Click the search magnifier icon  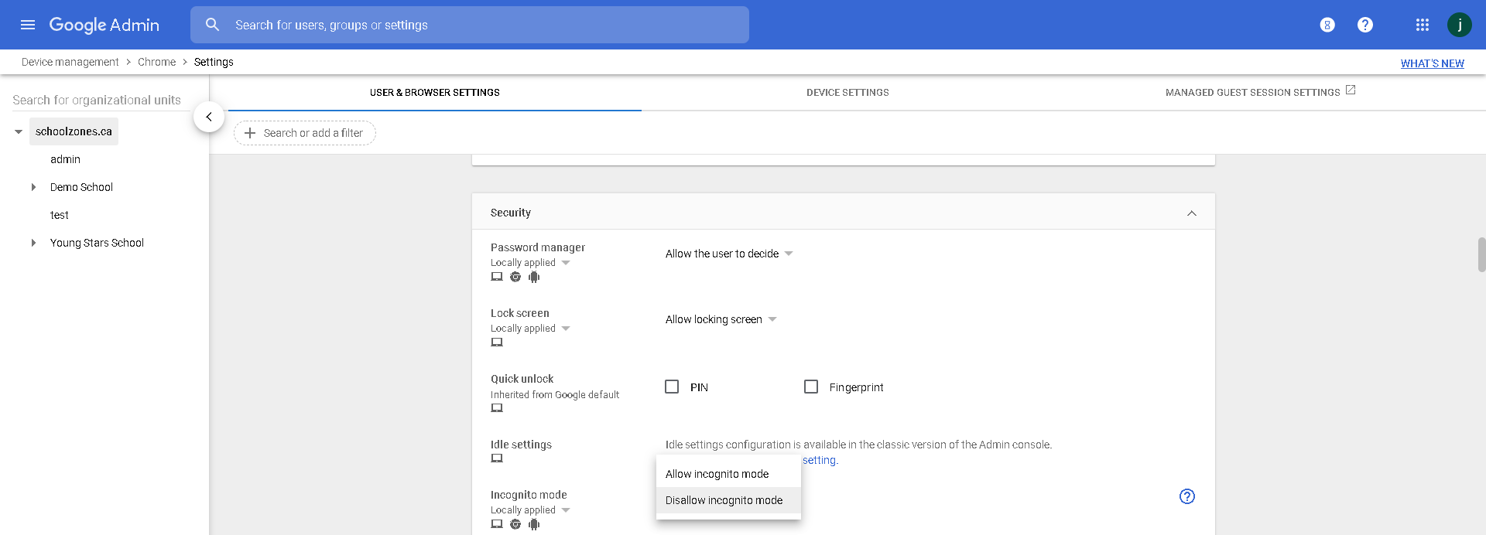pos(212,25)
